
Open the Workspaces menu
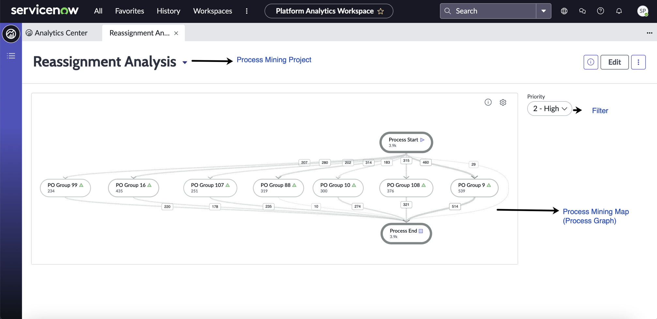click(x=213, y=11)
